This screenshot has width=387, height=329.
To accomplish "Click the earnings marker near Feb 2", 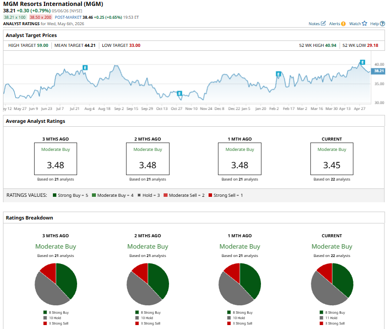I will point(278,74).
